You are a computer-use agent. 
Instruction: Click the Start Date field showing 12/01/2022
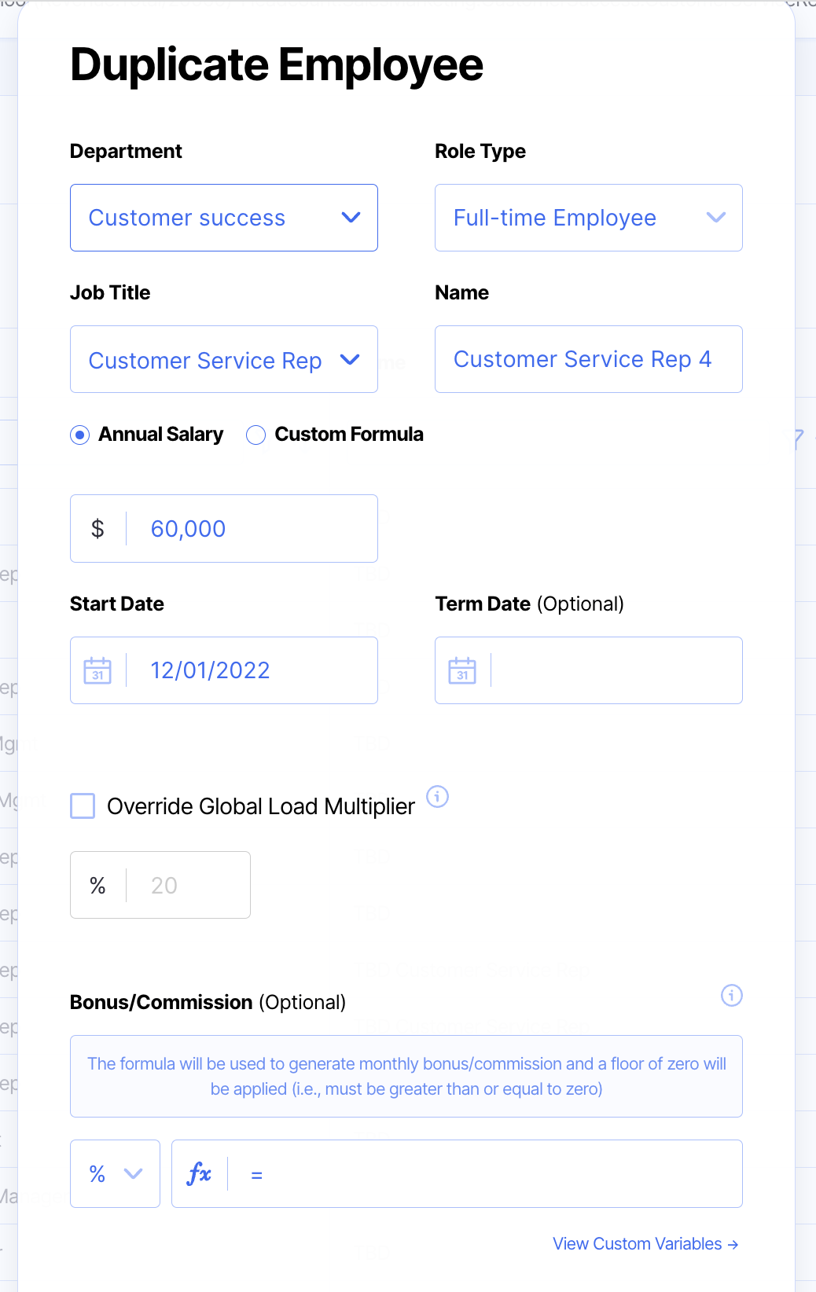click(x=252, y=670)
